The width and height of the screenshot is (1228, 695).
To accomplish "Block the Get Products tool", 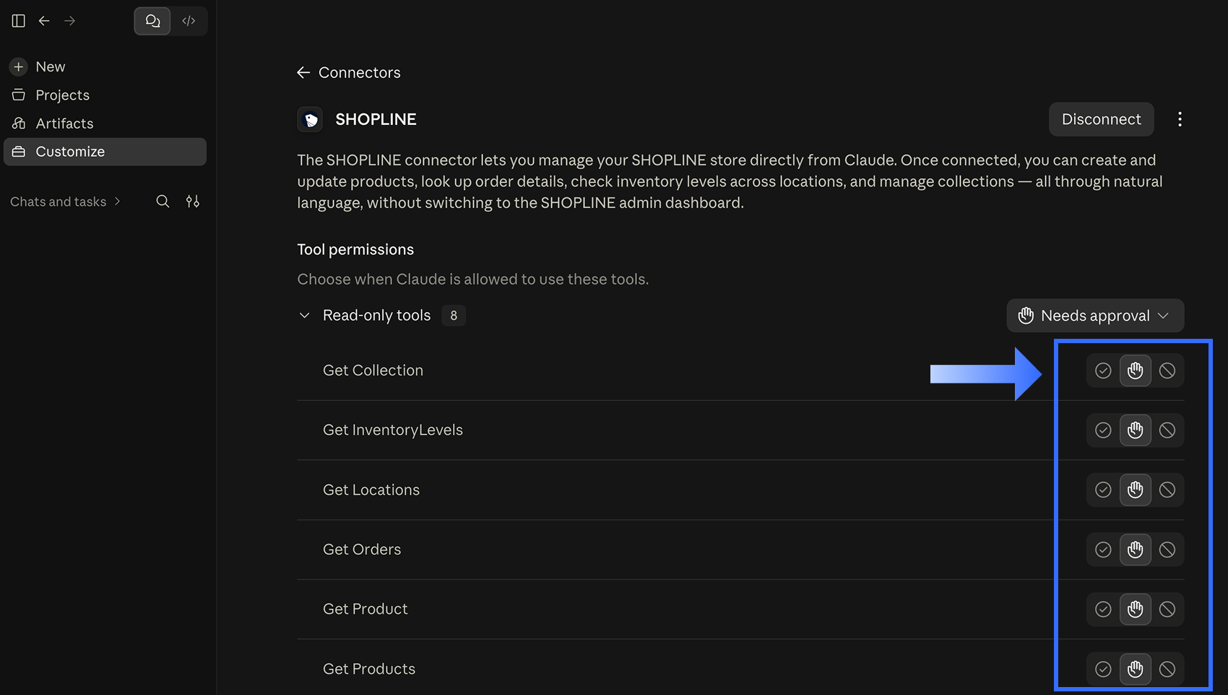I will point(1167,669).
